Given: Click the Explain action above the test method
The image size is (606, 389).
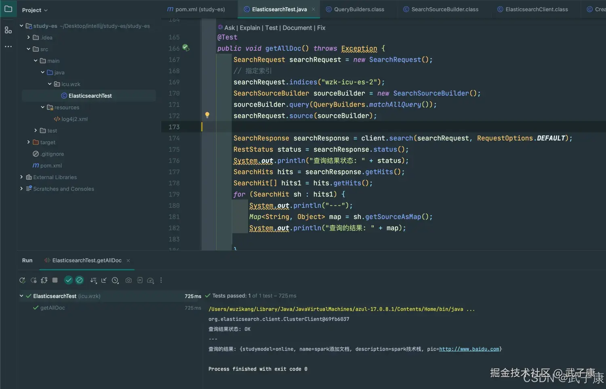Looking at the screenshot, I should point(250,27).
